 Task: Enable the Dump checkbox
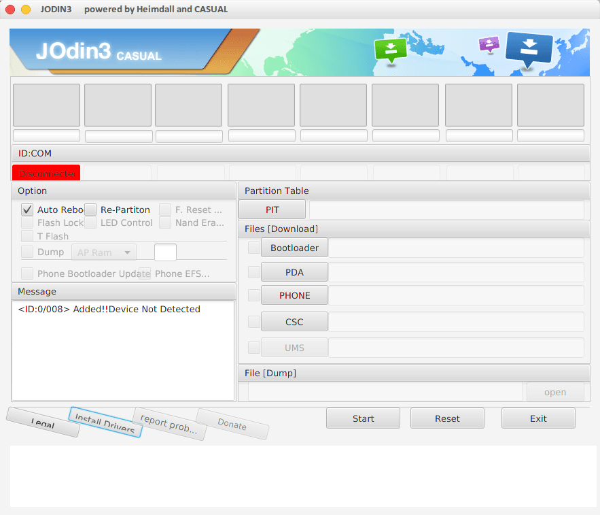tap(27, 252)
